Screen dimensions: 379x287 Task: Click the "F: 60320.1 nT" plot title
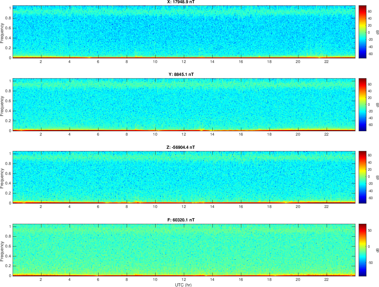[x=181, y=220]
